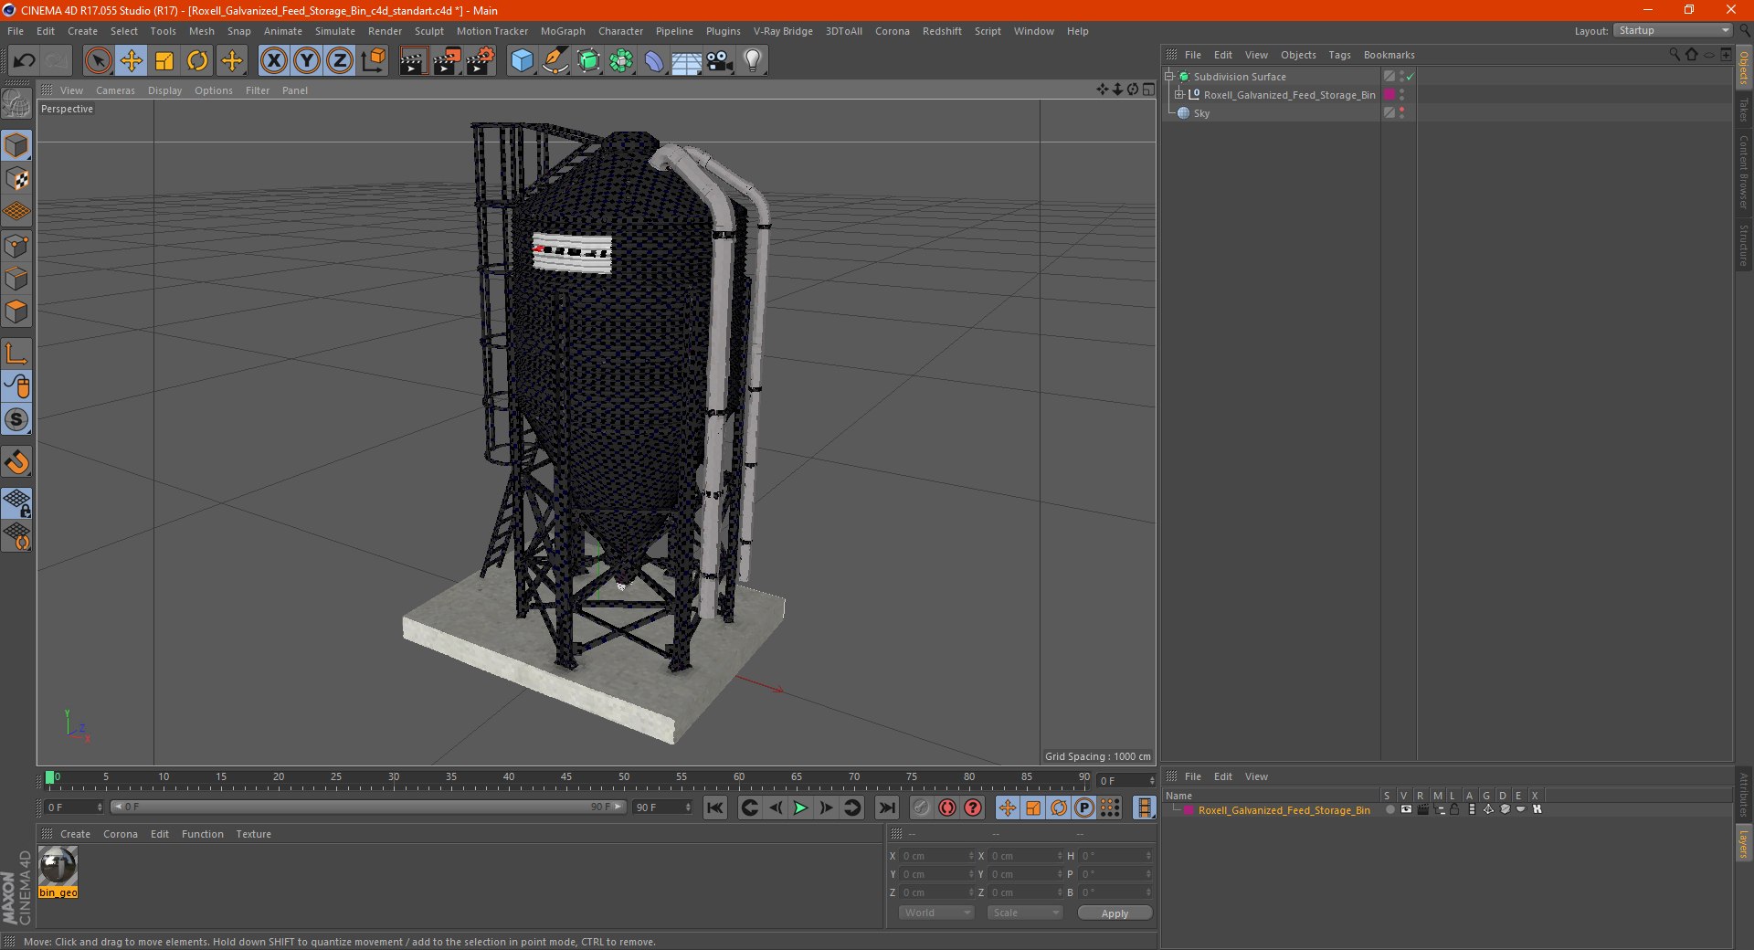
Task: Add a Camera object from toolbar
Action: (x=720, y=61)
